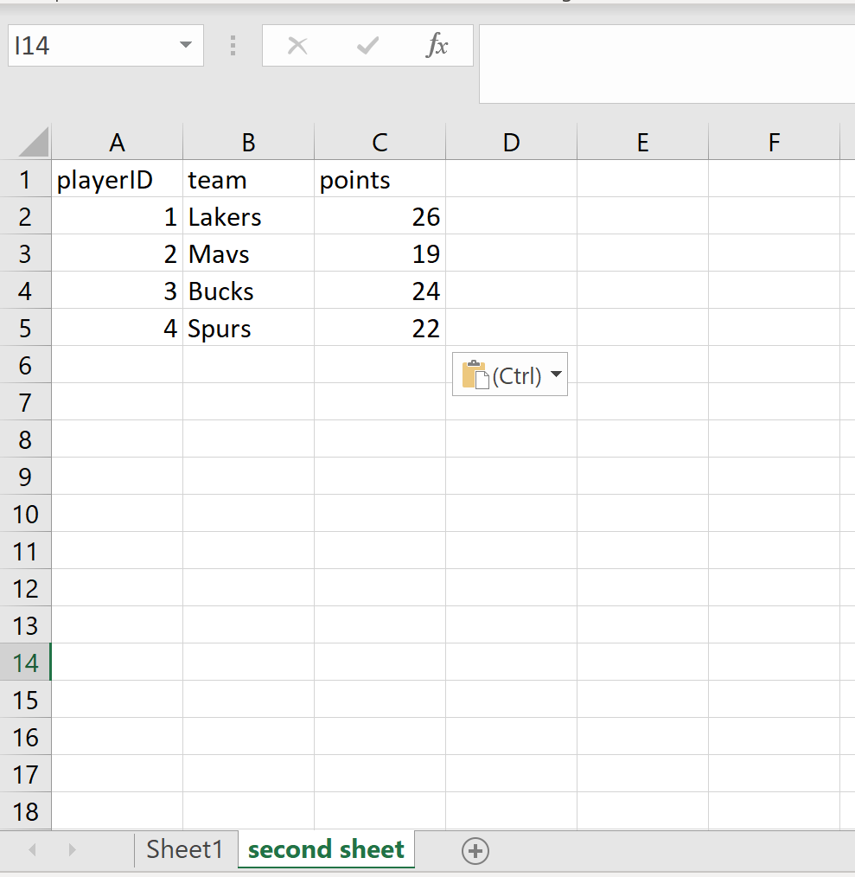
Task: Select the cell containing points
Action: pyautogui.click(x=380, y=179)
